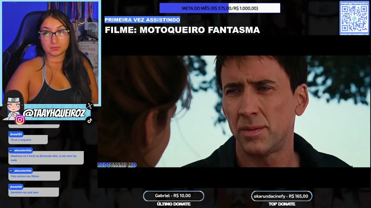Click 'PRIMEIRA VEZ ASSISTINDO' label
This screenshot has width=371, height=208.
click(142, 20)
